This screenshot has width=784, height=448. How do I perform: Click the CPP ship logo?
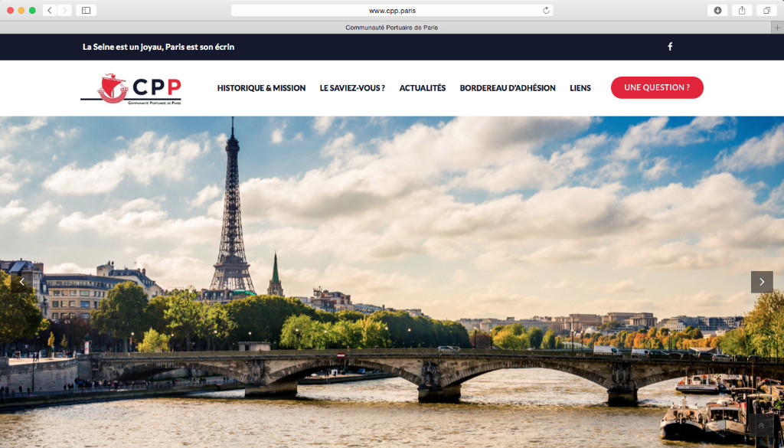[131, 88]
